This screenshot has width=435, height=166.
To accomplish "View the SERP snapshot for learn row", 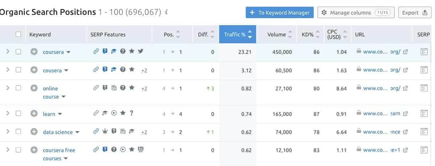I will coord(424,114).
